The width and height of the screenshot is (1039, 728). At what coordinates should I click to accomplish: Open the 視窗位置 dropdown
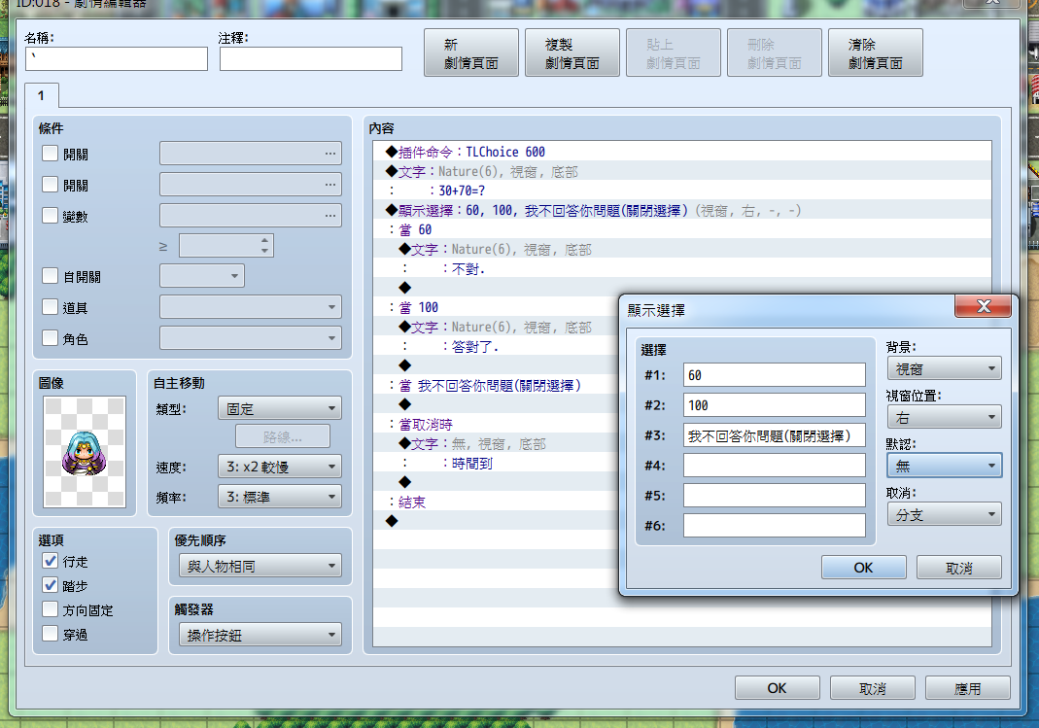tap(945, 417)
